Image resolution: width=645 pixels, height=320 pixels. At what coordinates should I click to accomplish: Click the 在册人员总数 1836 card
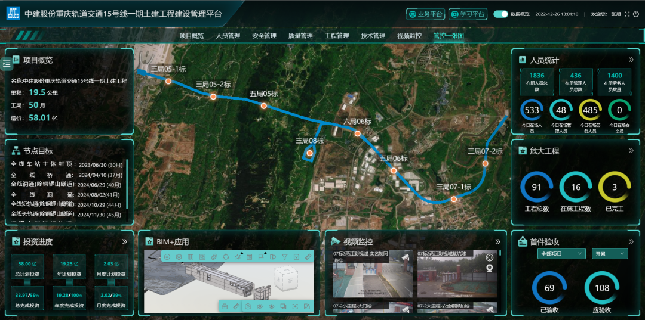[x=537, y=82]
